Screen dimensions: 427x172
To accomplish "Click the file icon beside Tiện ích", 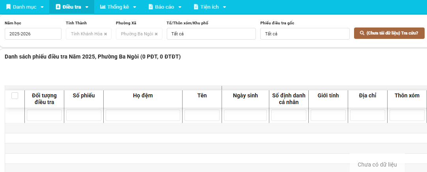I will coord(196,7).
